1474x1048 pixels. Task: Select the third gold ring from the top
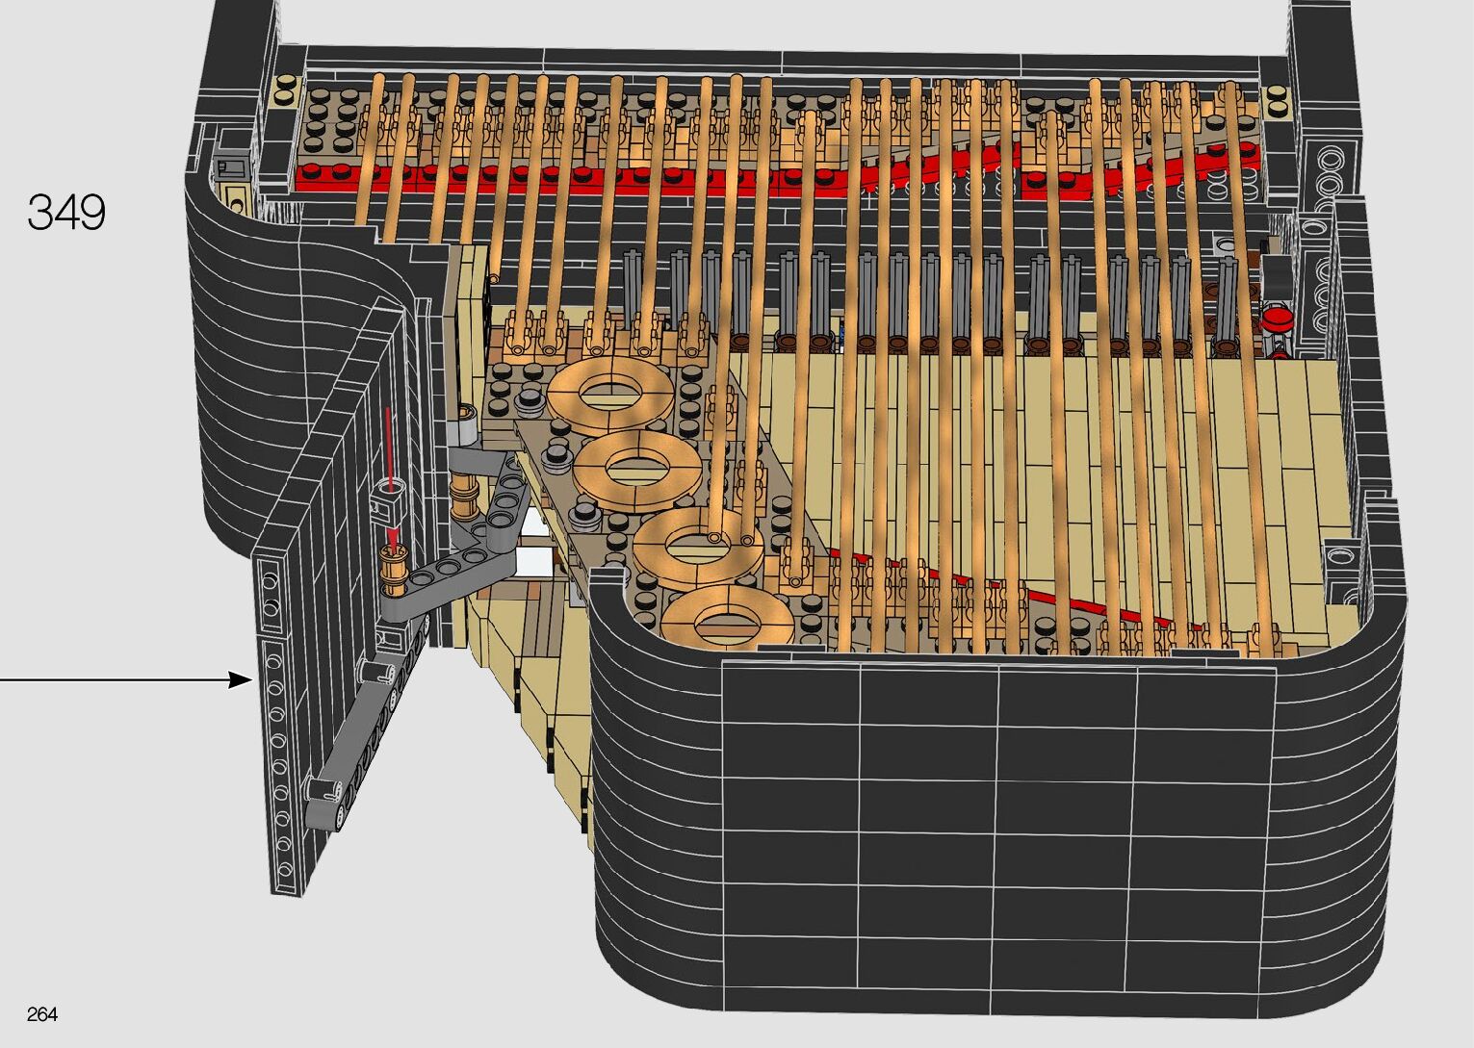[698, 549]
